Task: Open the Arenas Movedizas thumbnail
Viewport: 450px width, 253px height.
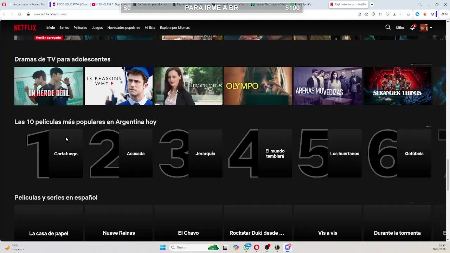Action: 328,86
